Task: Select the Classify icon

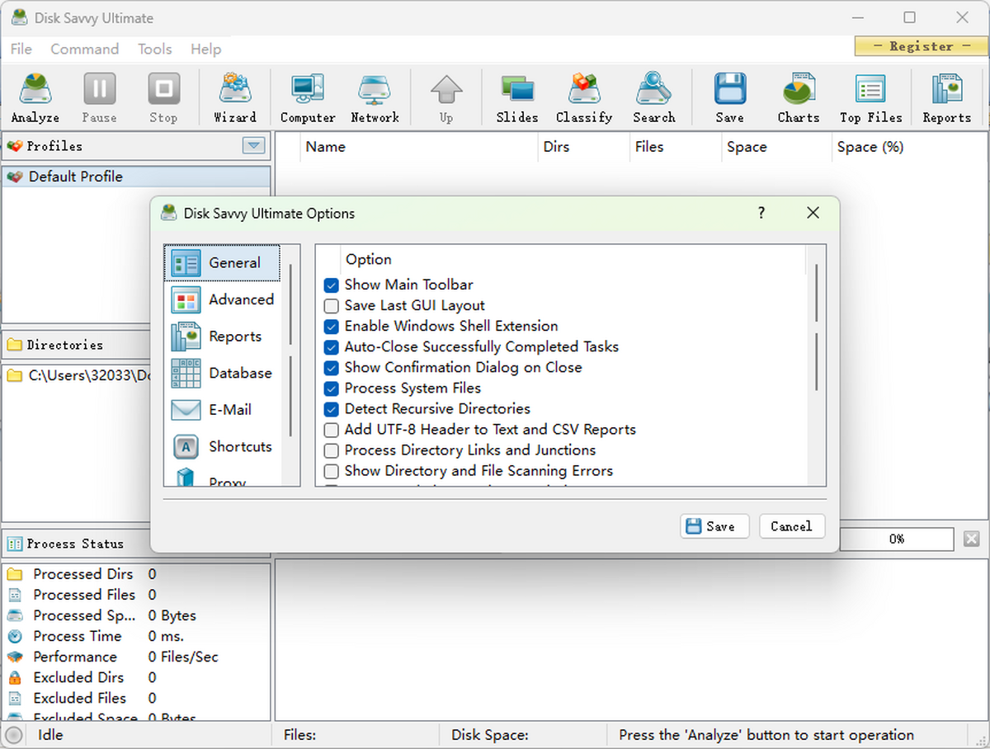Action: point(584,97)
